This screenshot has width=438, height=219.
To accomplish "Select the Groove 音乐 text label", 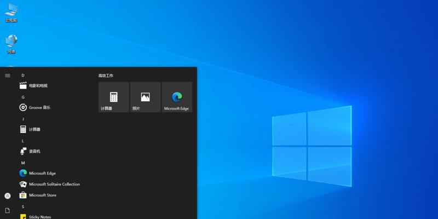I will (39, 107).
